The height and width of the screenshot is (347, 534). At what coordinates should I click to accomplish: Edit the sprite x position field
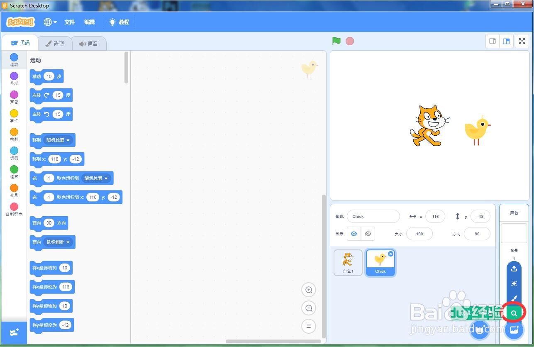(x=435, y=216)
